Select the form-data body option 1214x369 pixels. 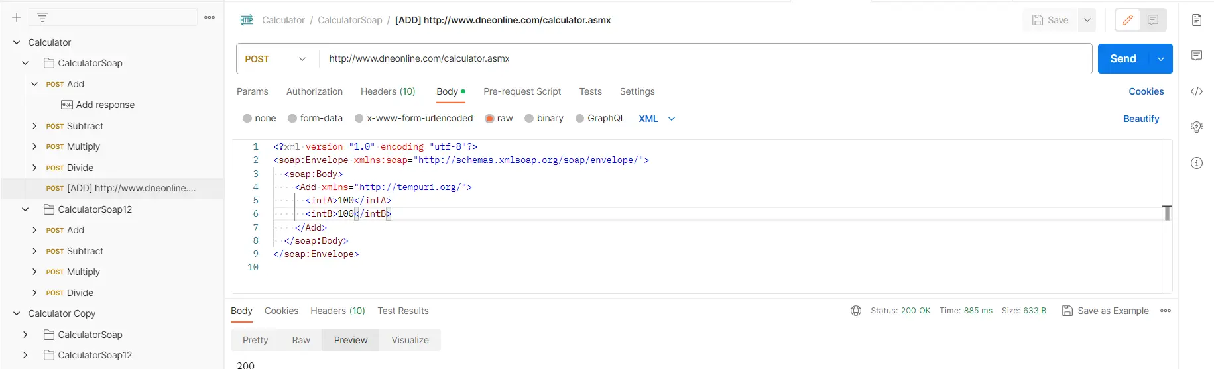[x=292, y=119]
